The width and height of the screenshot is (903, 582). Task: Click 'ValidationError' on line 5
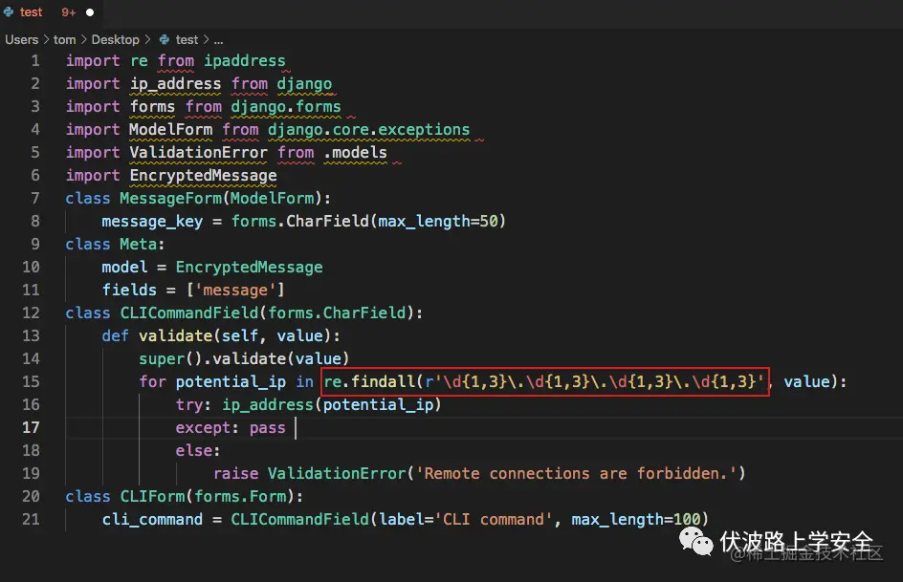[198, 152]
